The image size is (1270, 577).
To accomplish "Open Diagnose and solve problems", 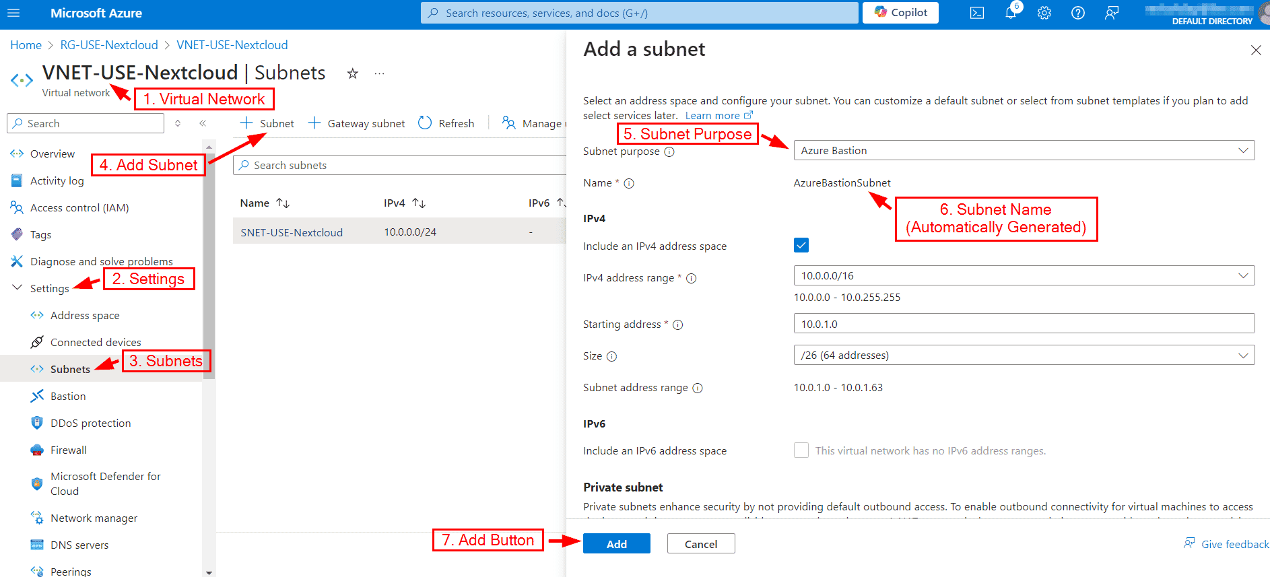I will (101, 261).
